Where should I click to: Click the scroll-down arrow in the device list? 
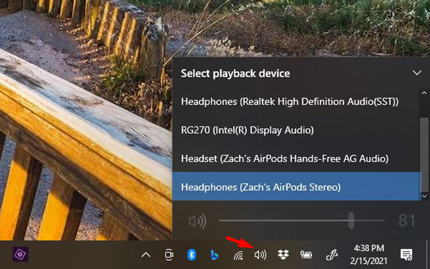click(424, 196)
